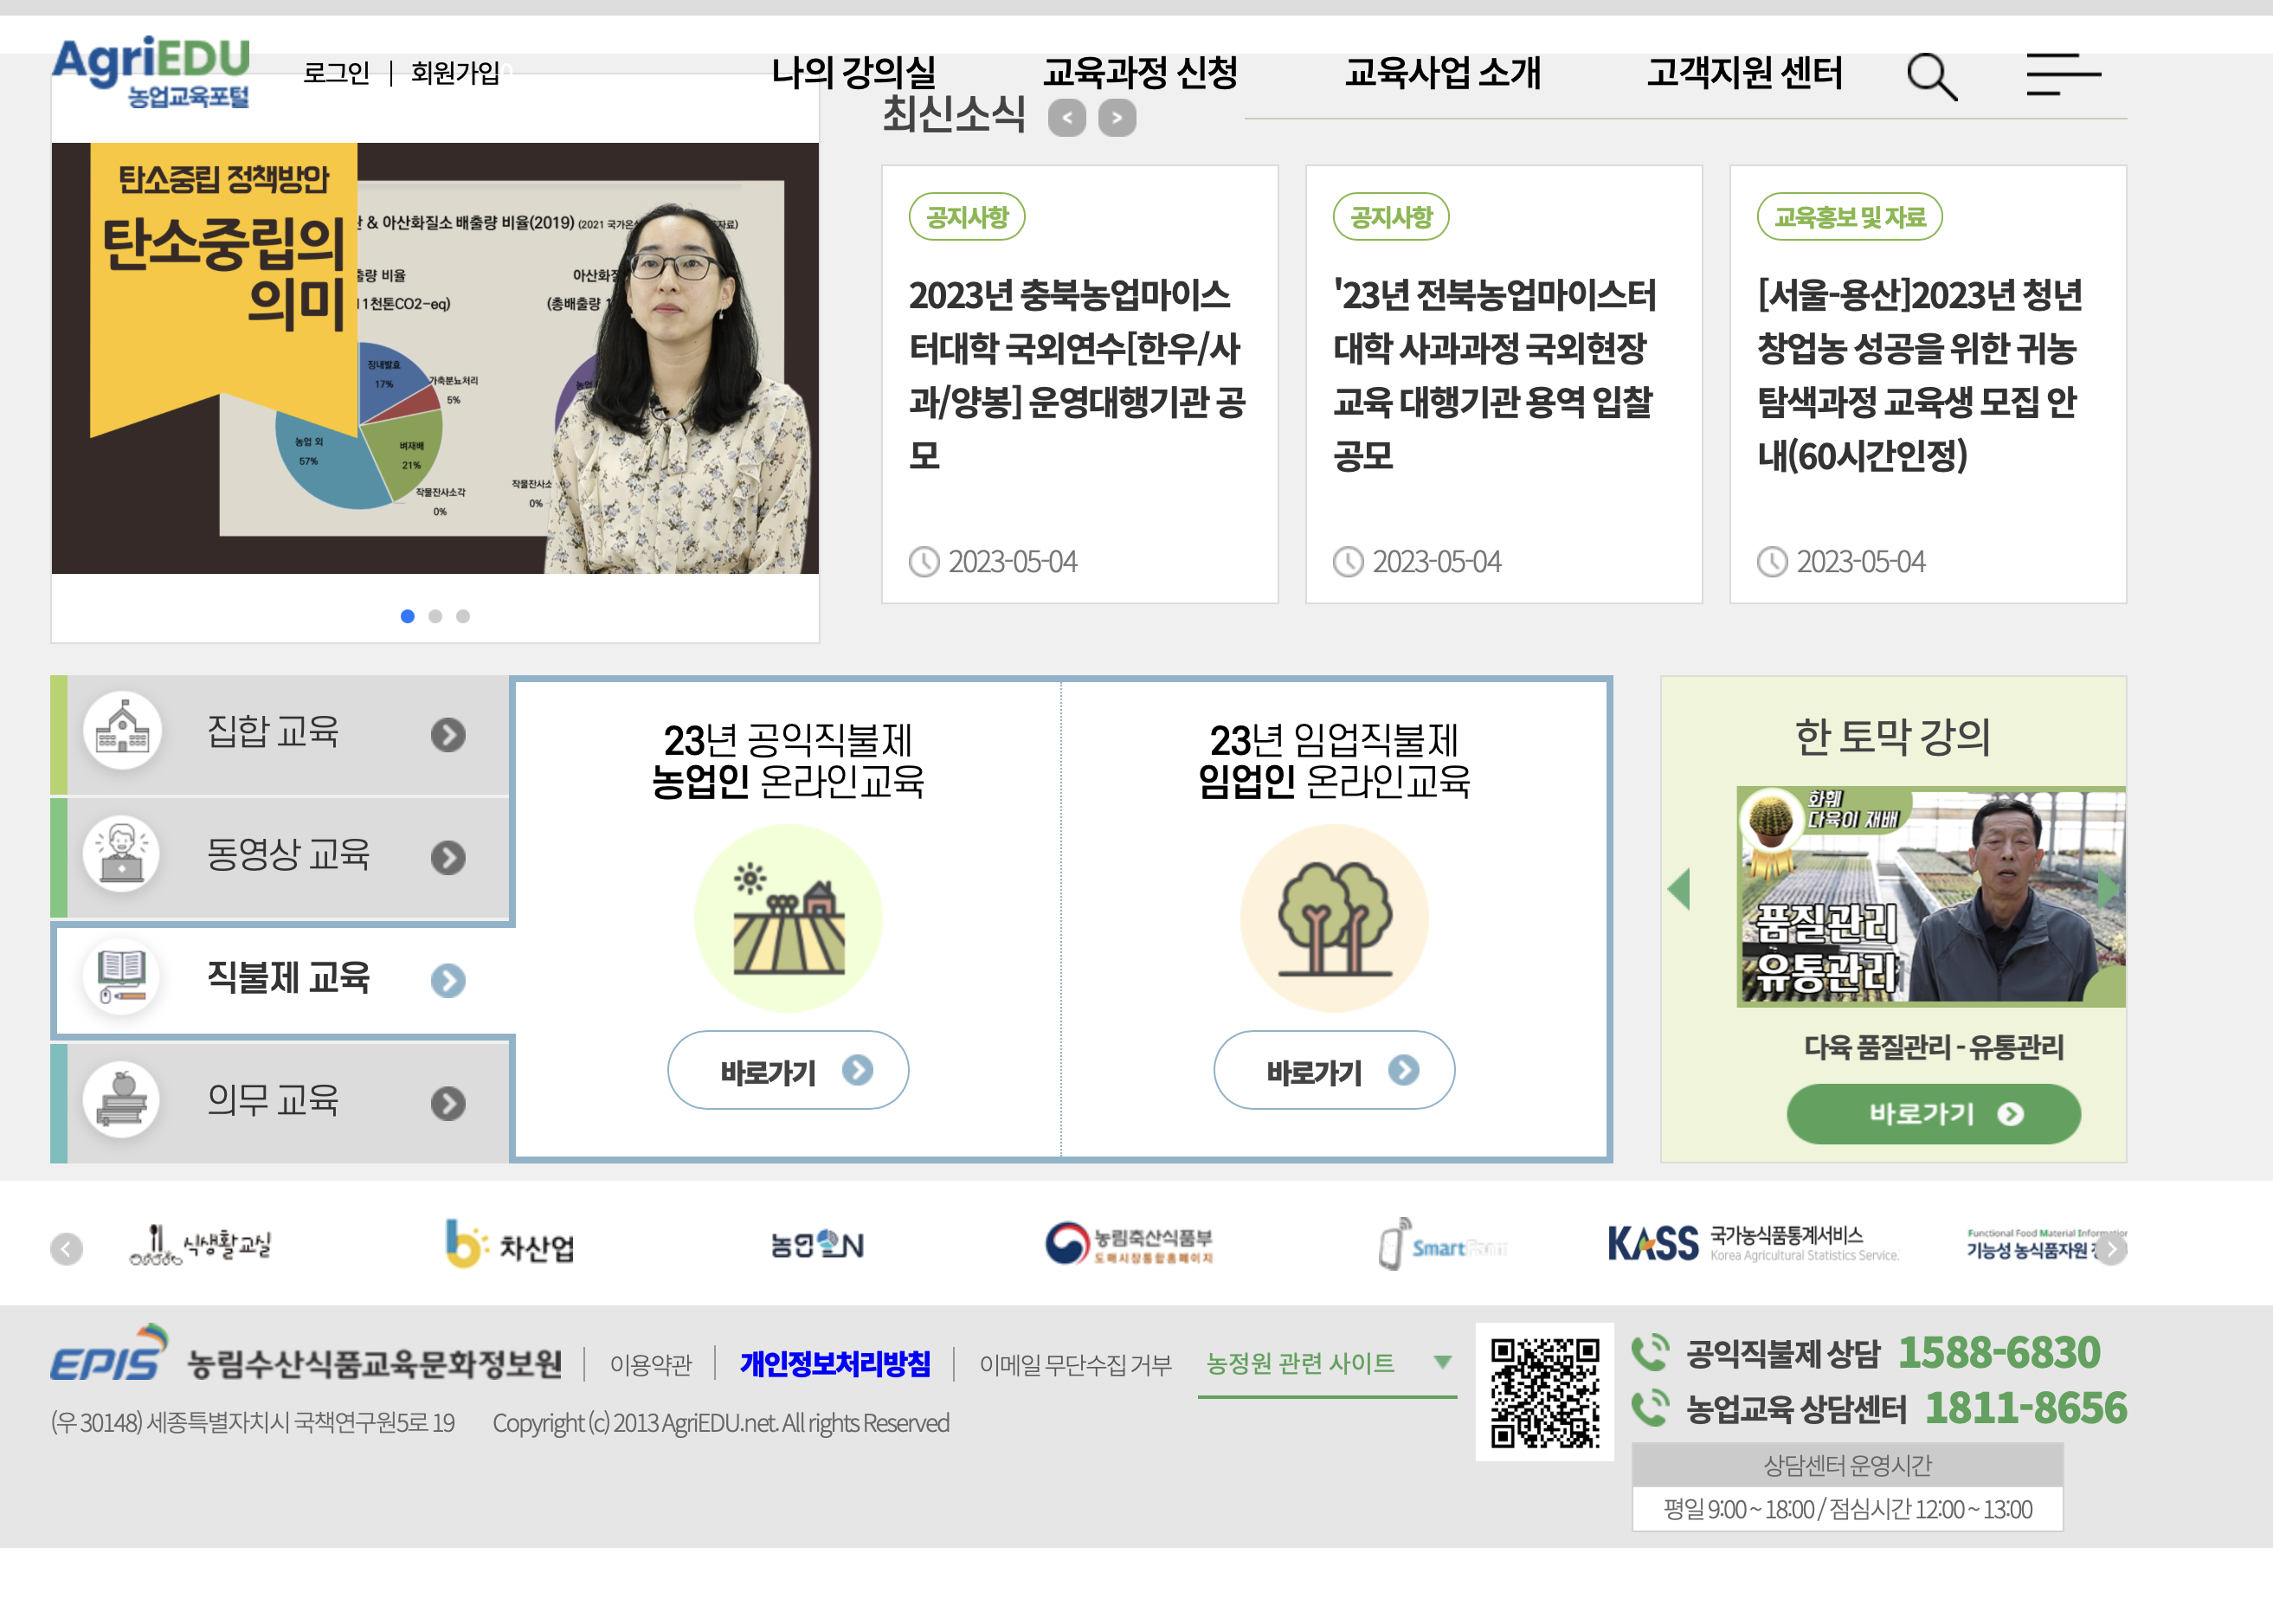Open the 고객지원 센터 menu
2273x1624 pixels.
pos(1745,73)
